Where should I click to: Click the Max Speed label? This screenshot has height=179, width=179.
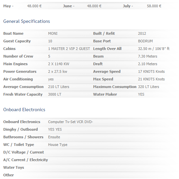coord(103,79)
